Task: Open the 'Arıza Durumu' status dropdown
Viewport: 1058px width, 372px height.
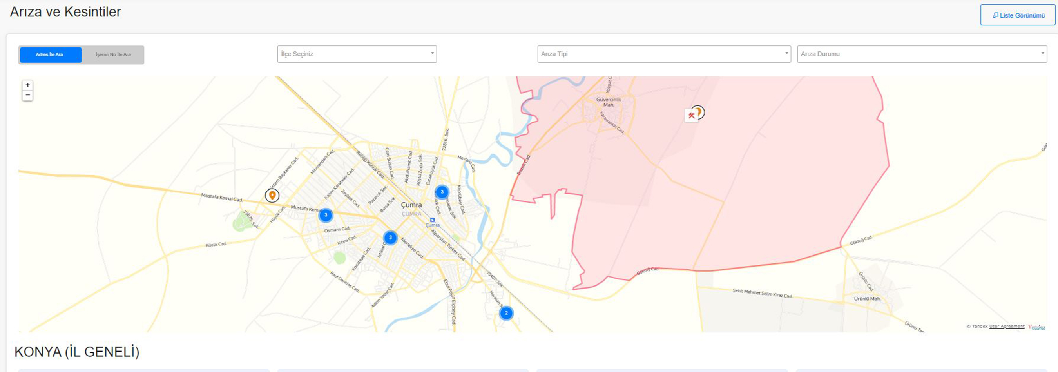Action: [922, 54]
